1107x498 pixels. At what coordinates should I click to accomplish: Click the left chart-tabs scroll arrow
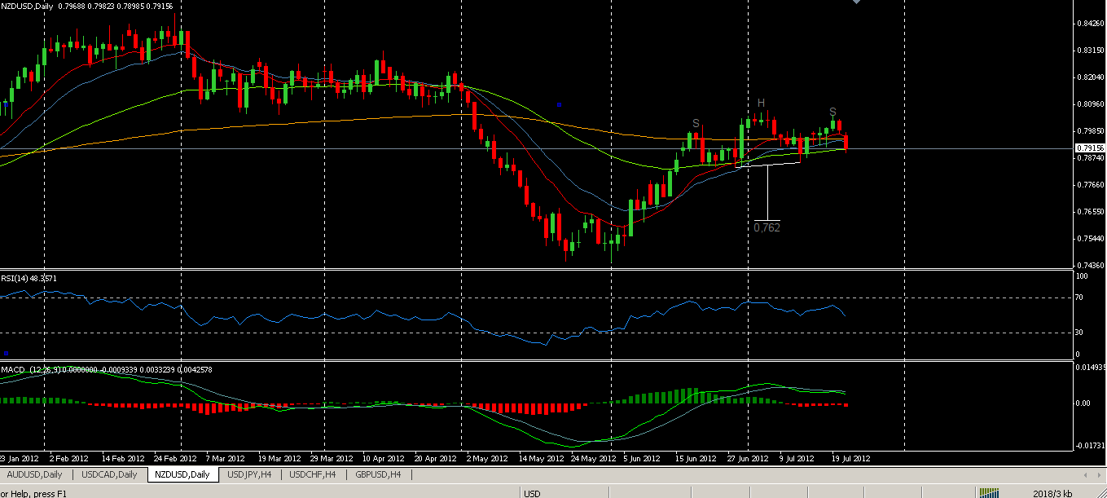pyautogui.click(x=1084, y=474)
